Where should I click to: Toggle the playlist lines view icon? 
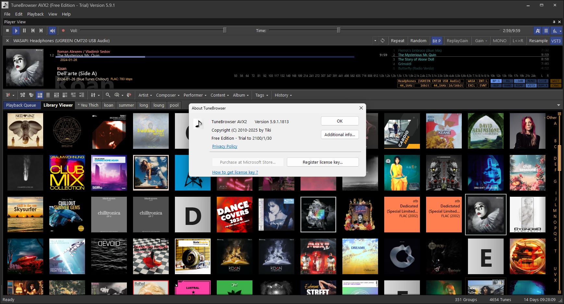[x=546, y=30]
